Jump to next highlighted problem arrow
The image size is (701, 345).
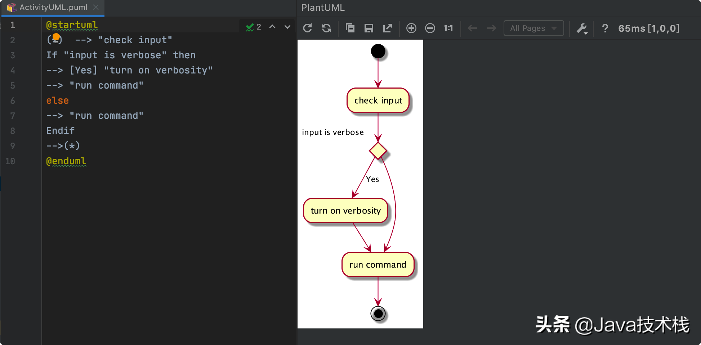point(287,27)
